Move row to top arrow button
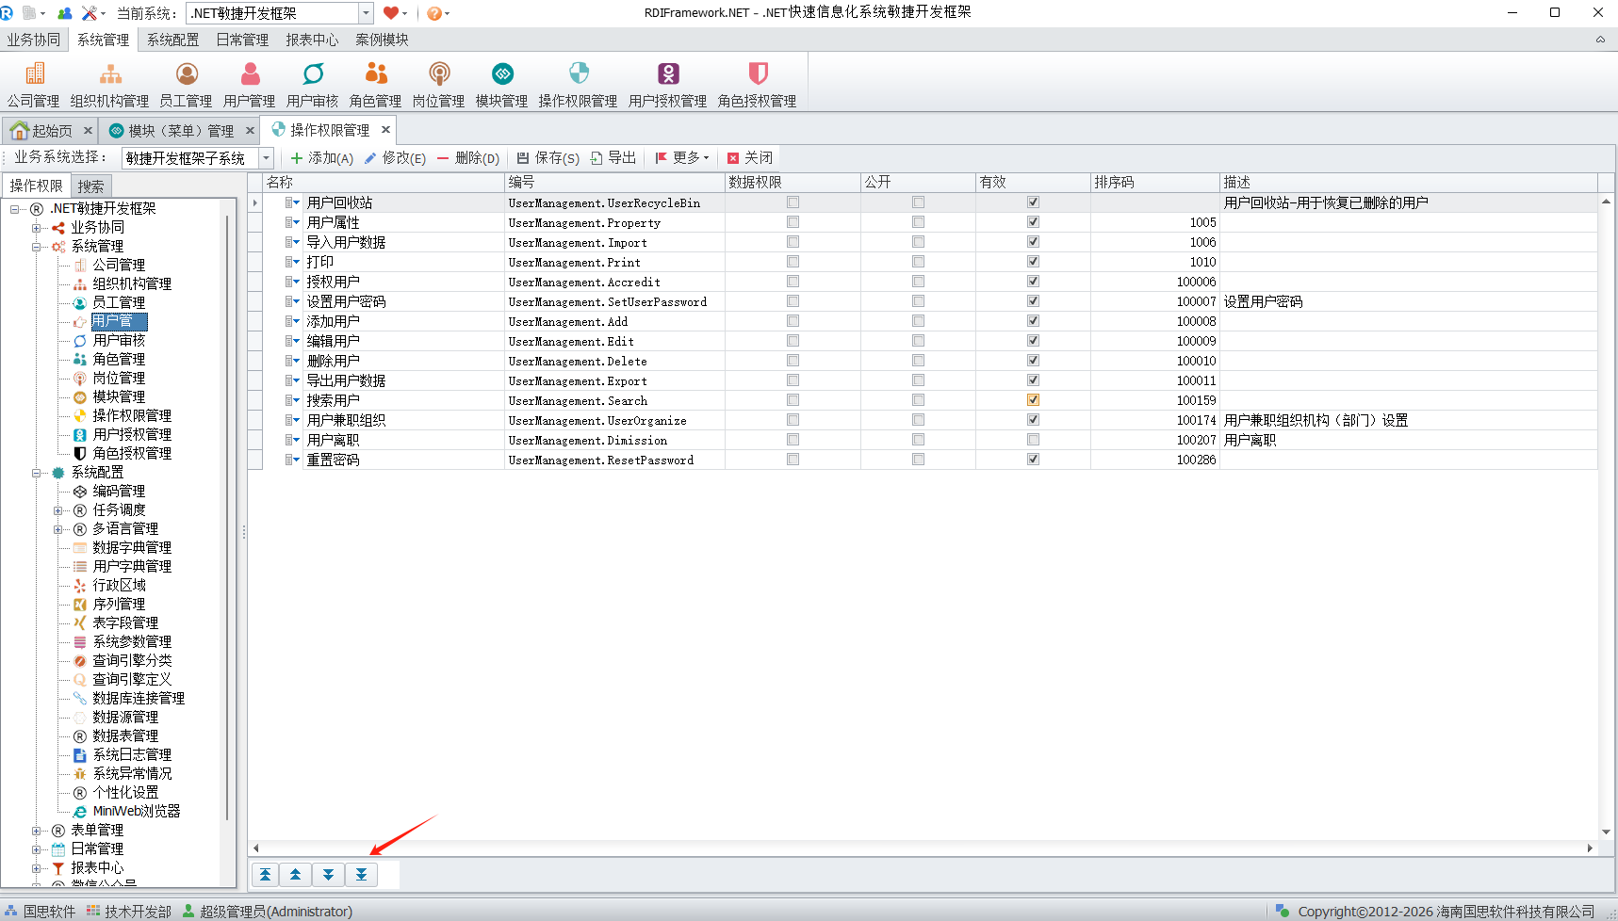 pos(266,875)
